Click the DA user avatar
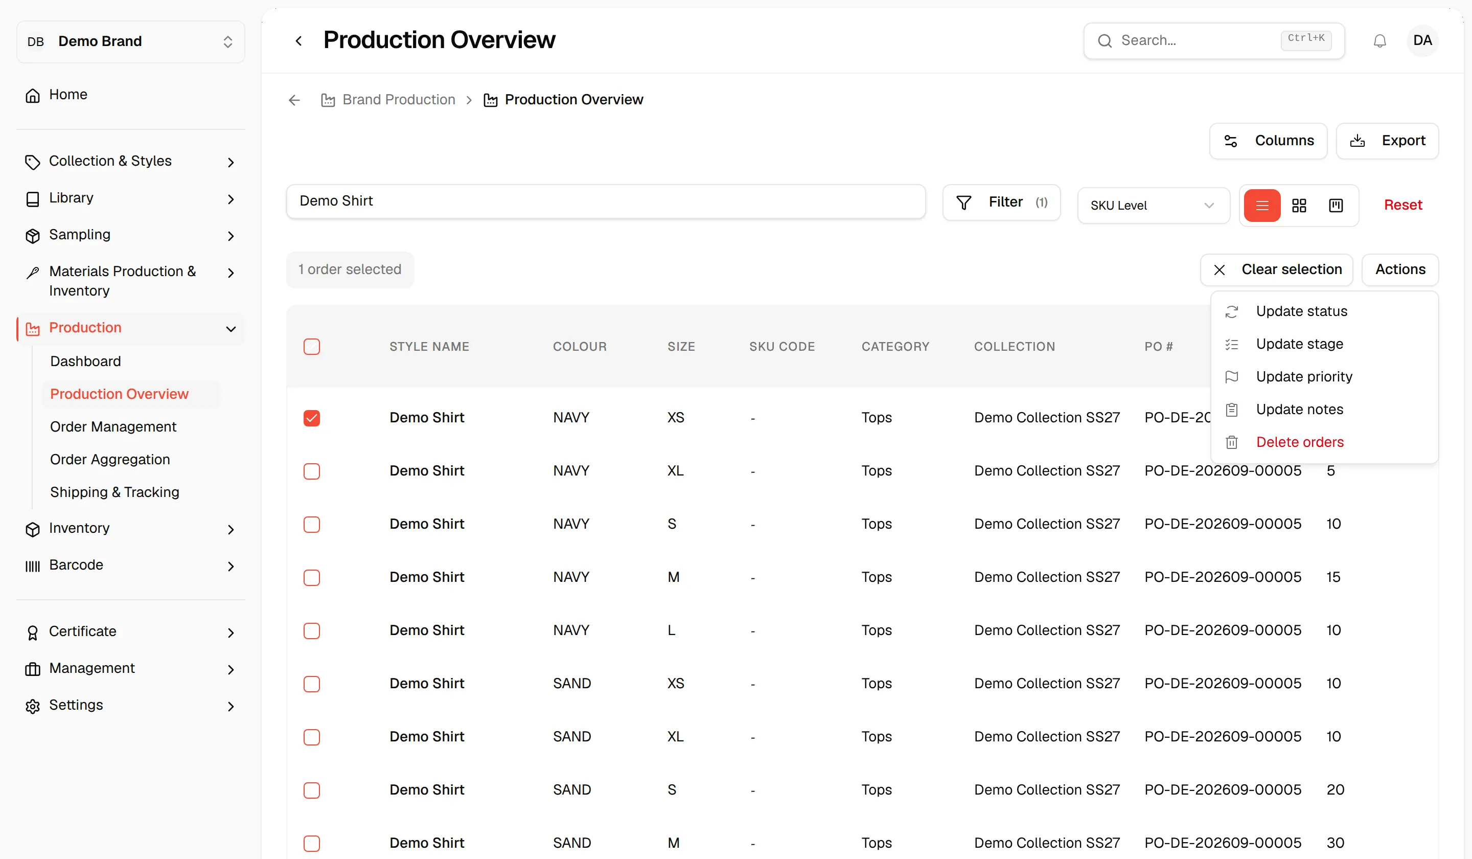 pos(1422,40)
